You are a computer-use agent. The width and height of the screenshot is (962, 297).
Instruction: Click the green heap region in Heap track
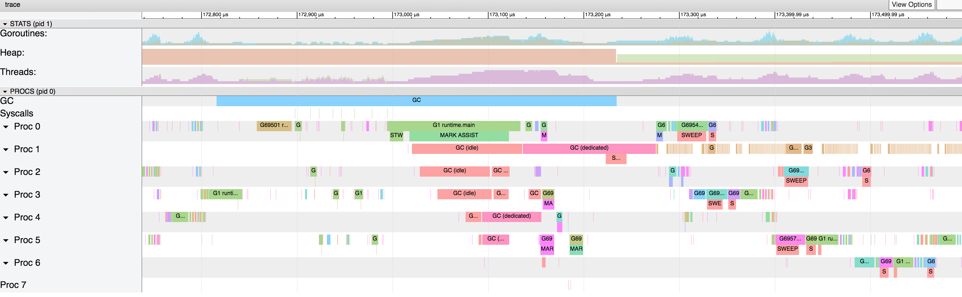789,58
